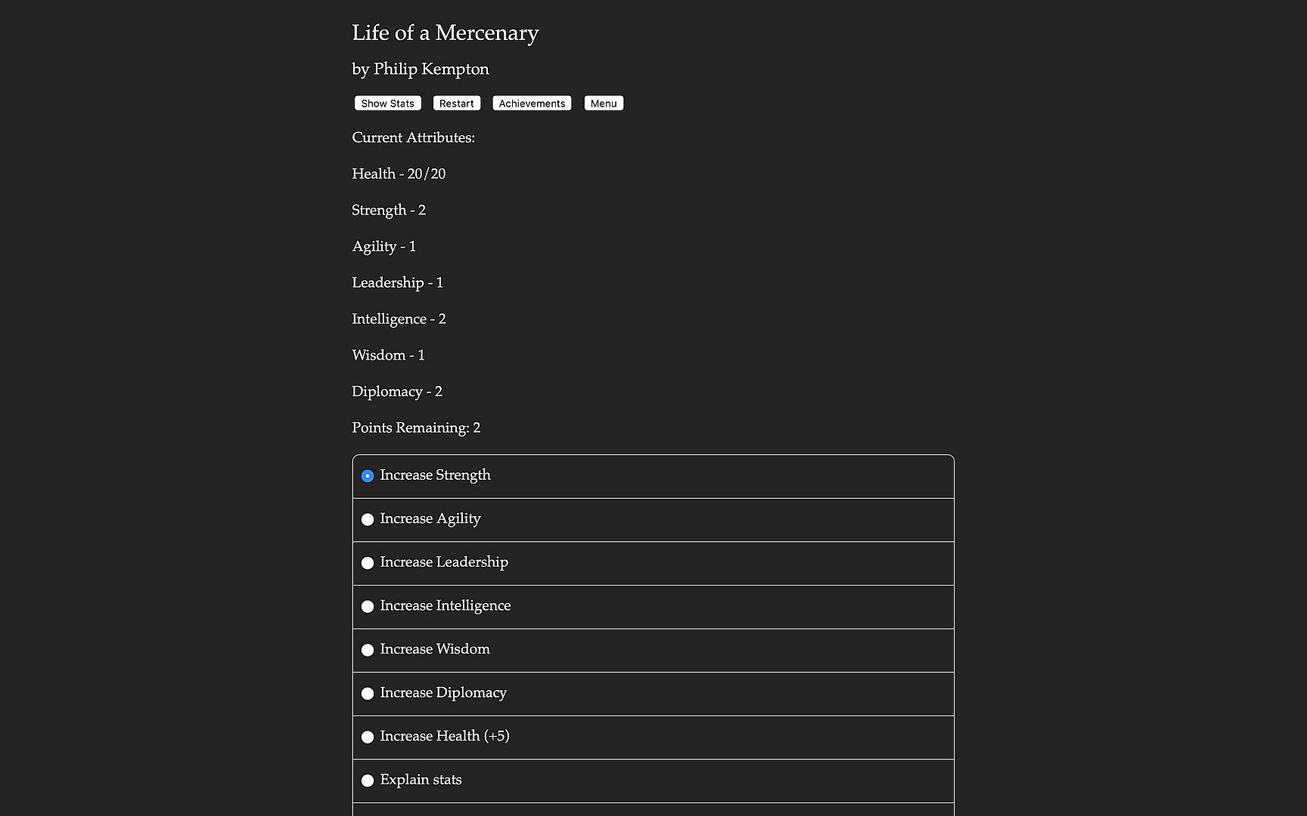Select Increase Health (+5) radio button
This screenshot has width=1307, height=816.
(368, 737)
